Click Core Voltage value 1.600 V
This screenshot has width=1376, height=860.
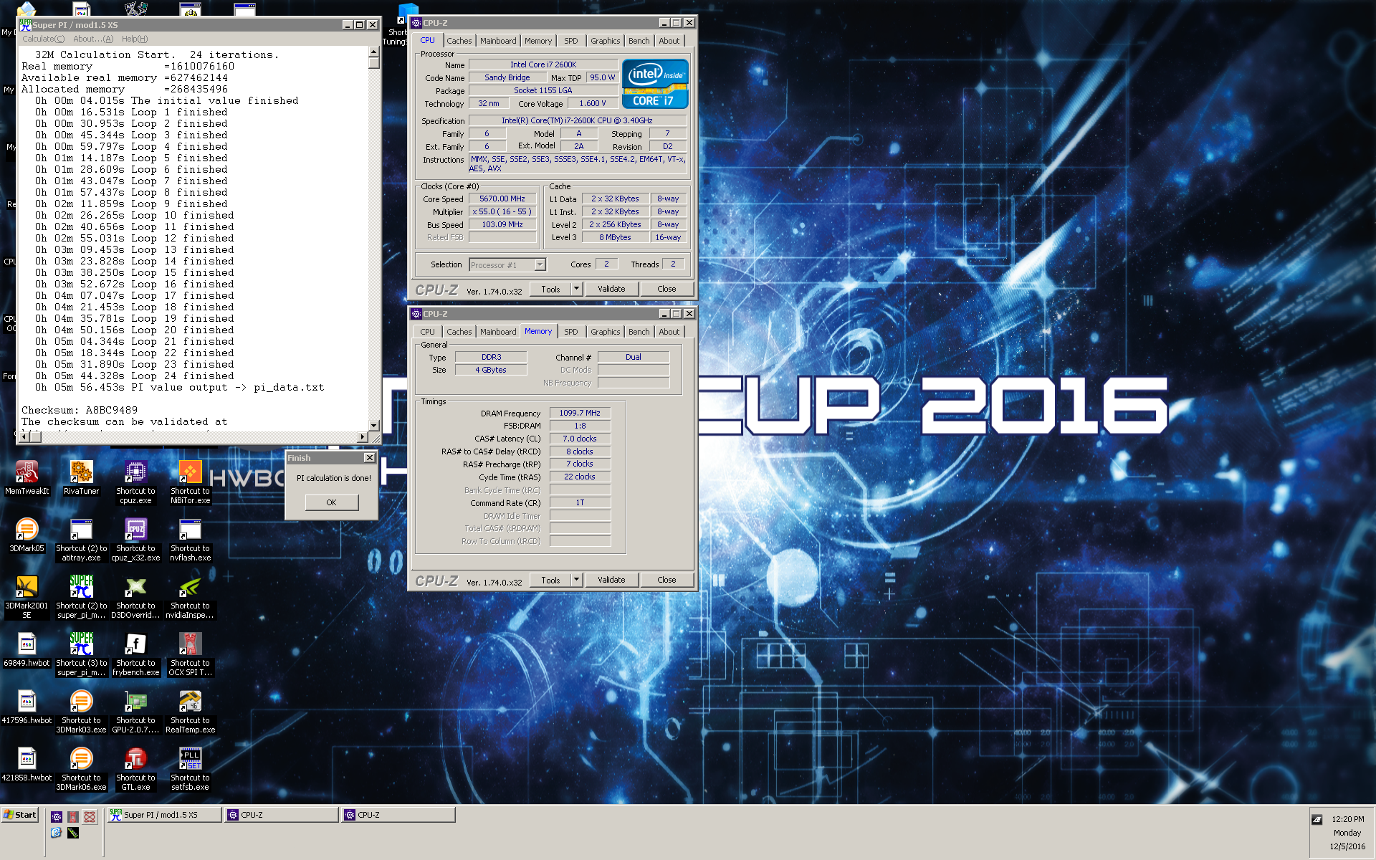593,103
